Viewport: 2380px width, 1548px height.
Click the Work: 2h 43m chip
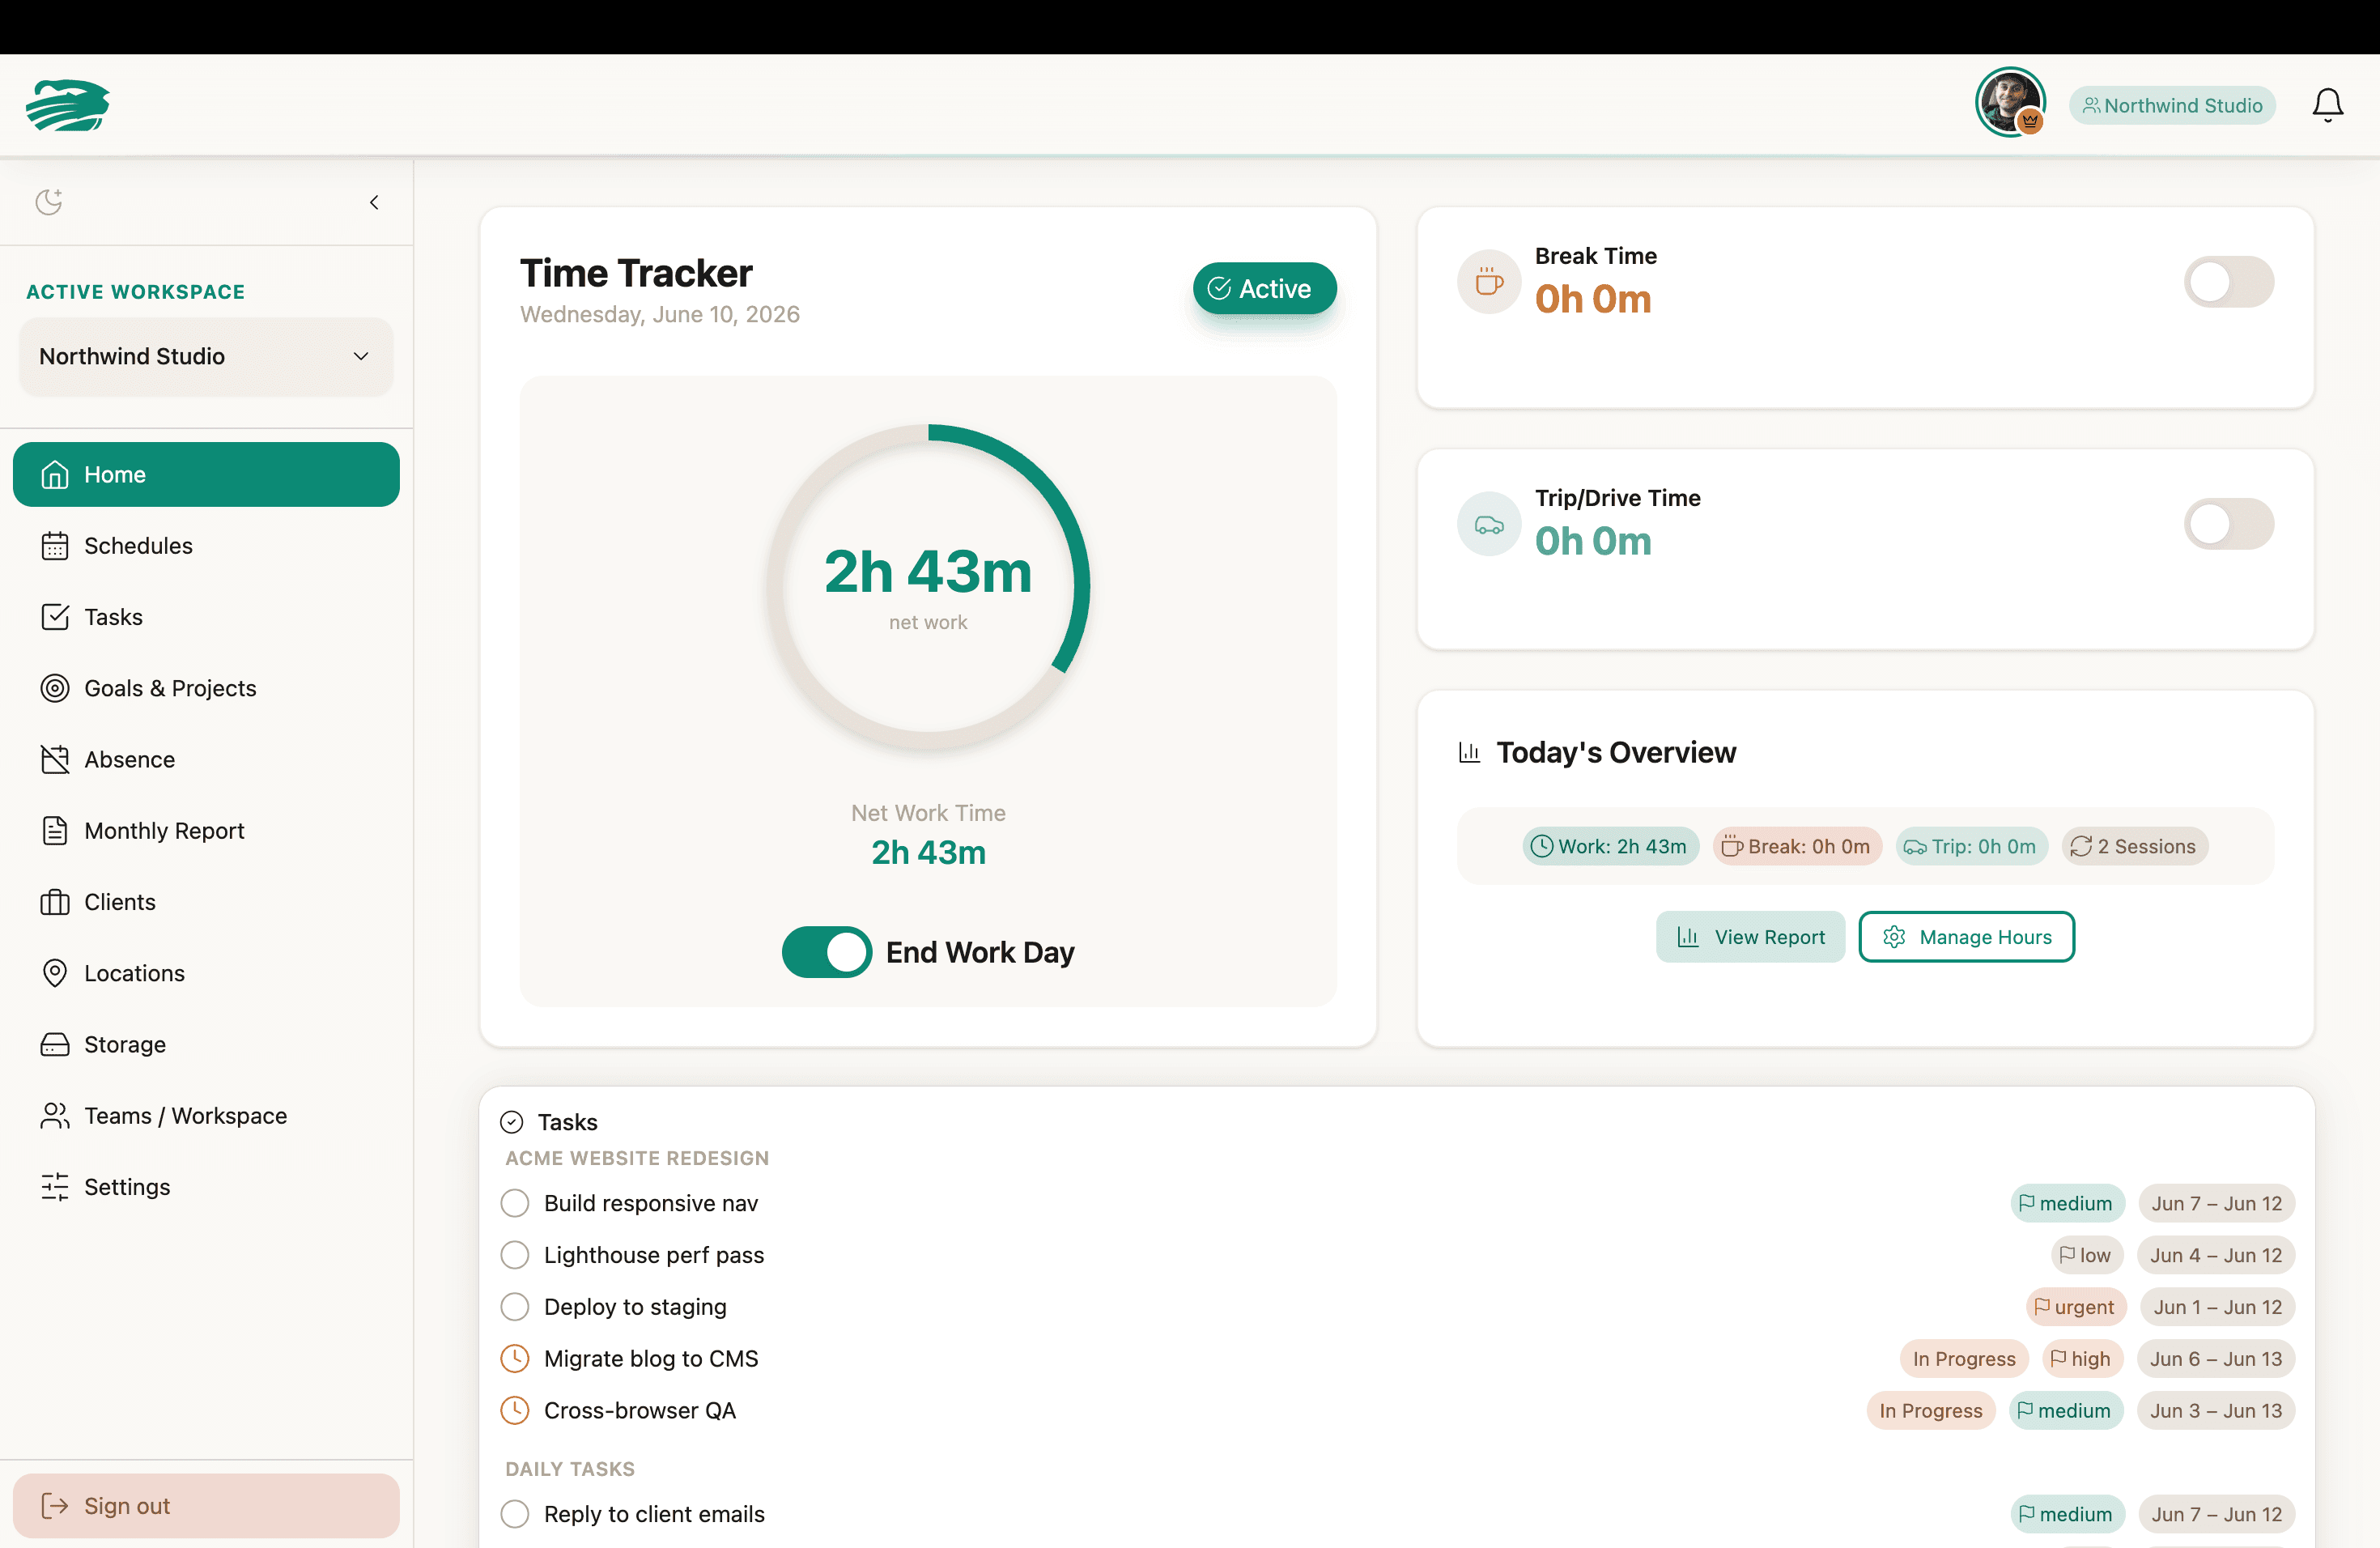(x=1610, y=846)
